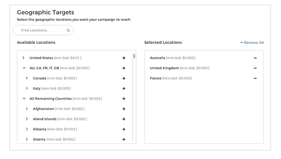This screenshot has height=159, width=281.
Task: Click the Remove All link
Action: point(252,42)
